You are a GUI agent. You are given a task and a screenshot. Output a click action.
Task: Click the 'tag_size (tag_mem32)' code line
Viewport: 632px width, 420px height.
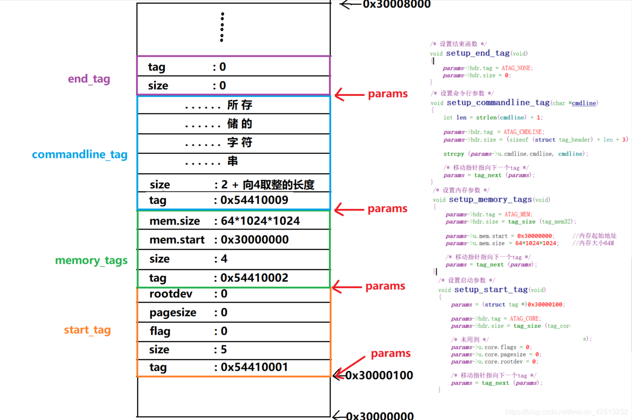click(x=511, y=221)
